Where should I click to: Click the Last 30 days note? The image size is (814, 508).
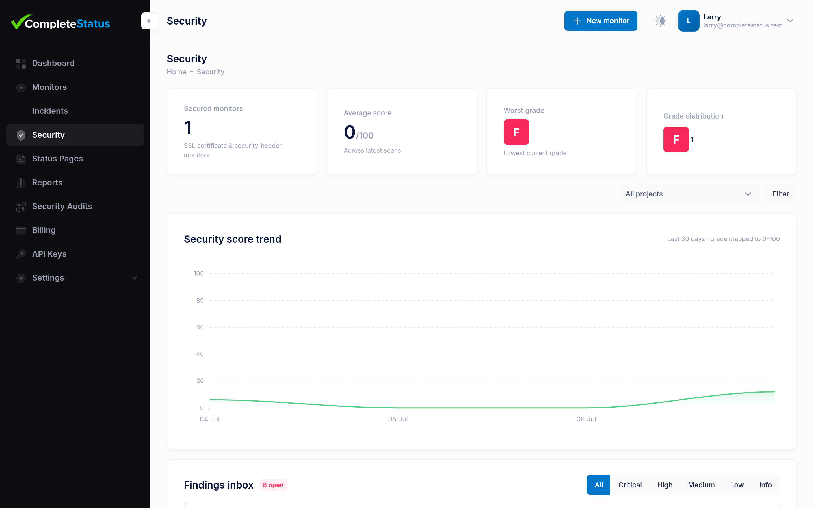click(x=723, y=239)
